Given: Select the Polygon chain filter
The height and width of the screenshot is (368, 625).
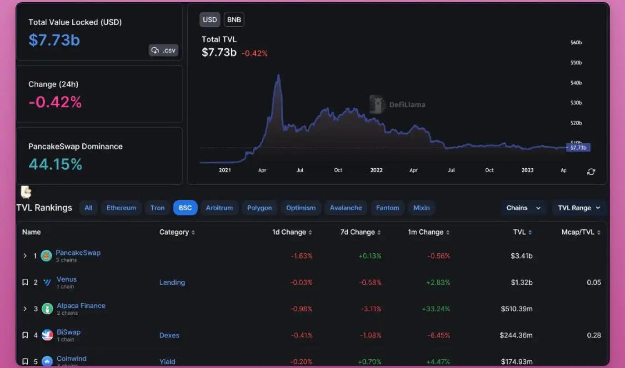Looking at the screenshot, I should click(x=259, y=208).
